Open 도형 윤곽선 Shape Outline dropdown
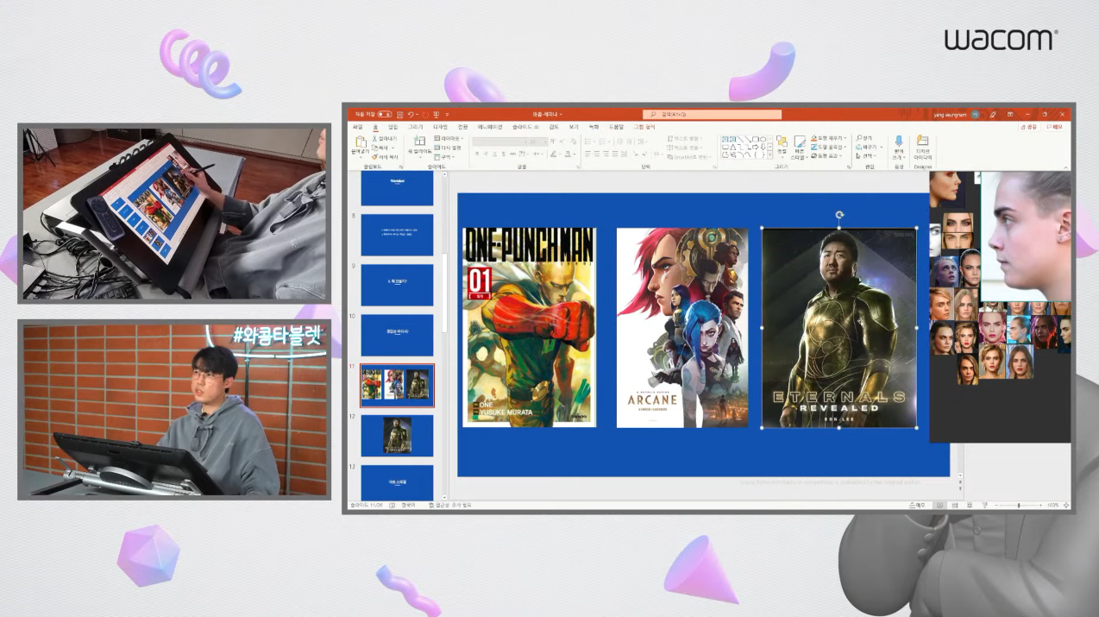 [x=828, y=147]
